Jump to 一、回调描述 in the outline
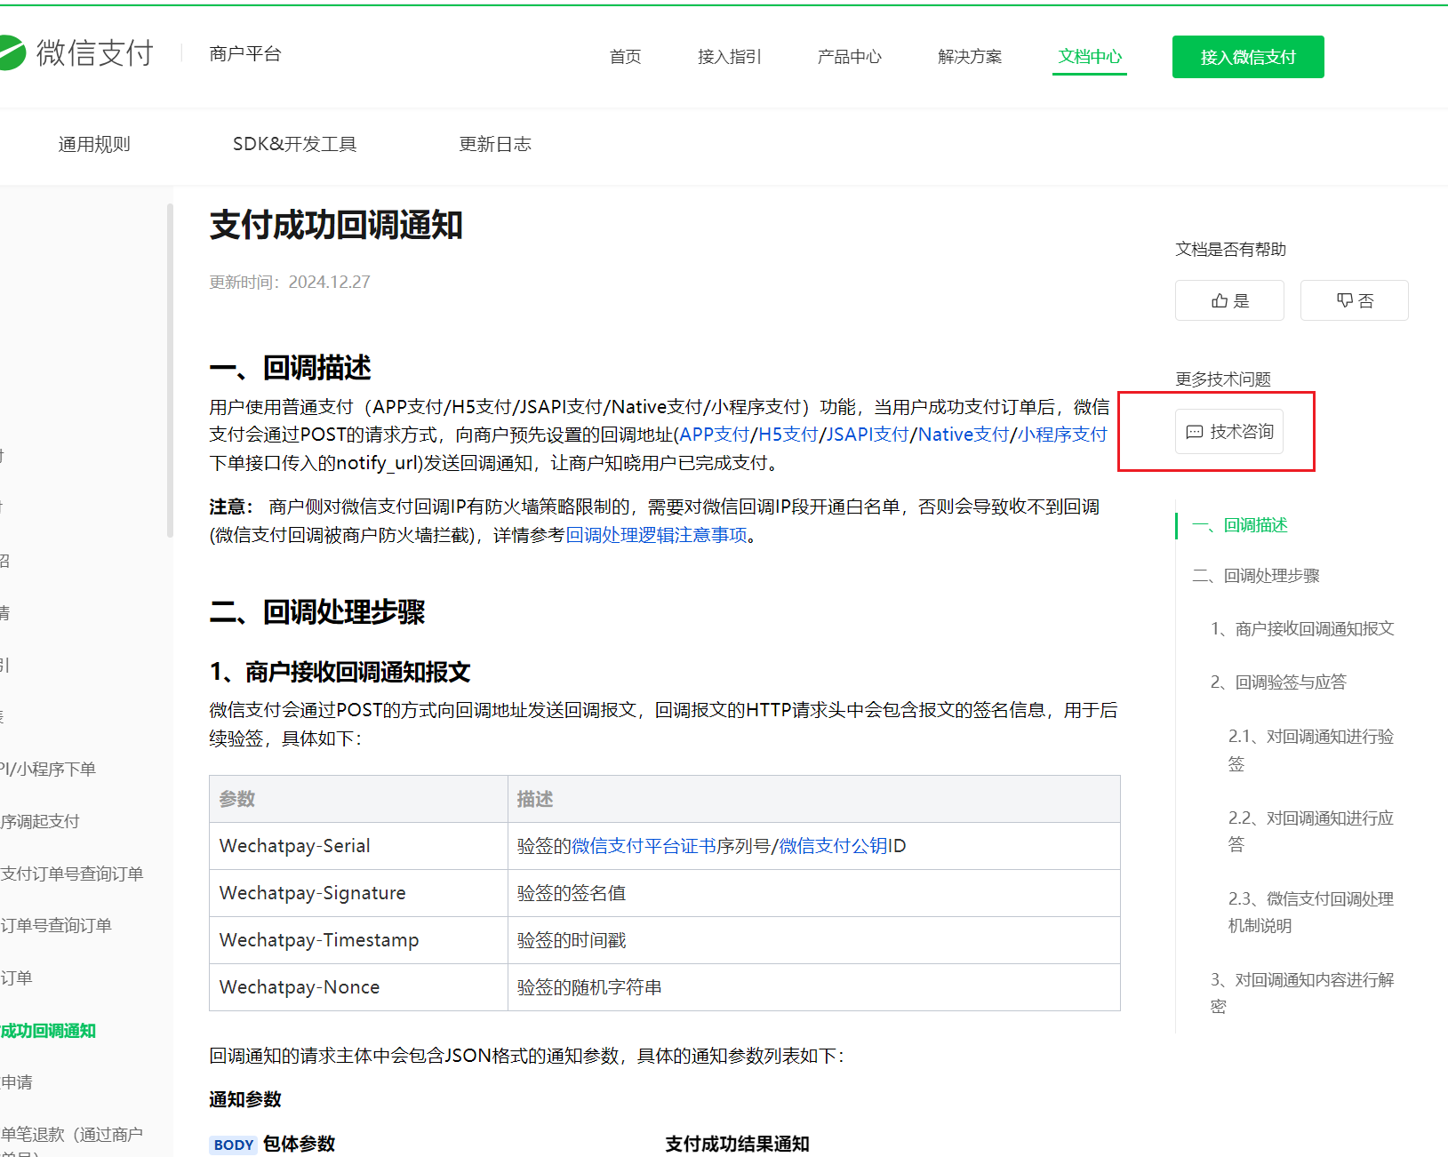 click(x=1240, y=525)
